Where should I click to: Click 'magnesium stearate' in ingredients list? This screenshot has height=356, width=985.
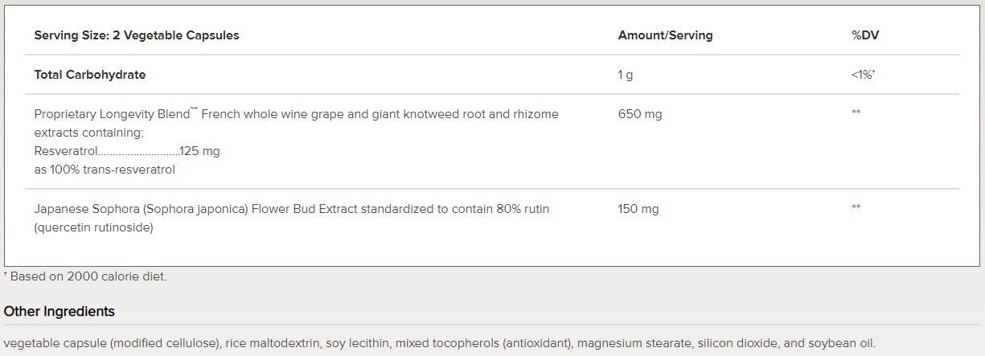tap(625, 342)
